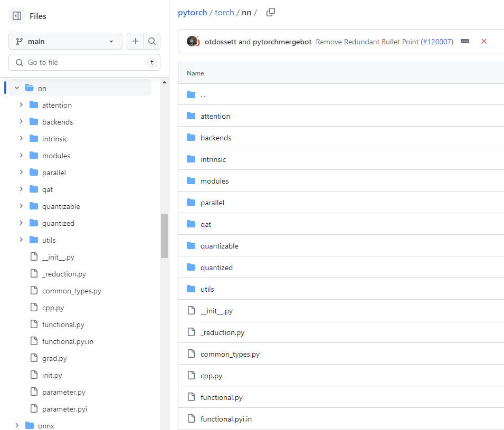Open grad.py in the file tree
The height and width of the screenshot is (430, 504).
(54, 358)
